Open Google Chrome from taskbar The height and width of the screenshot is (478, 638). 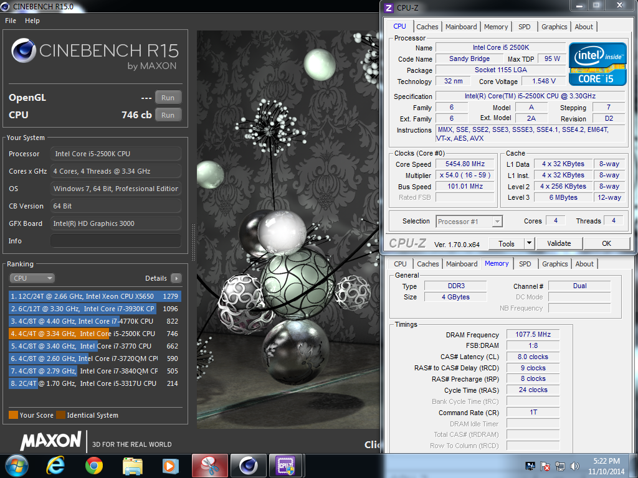point(94,466)
